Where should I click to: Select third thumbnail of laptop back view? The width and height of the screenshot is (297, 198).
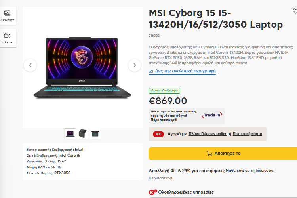(x=95, y=134)
